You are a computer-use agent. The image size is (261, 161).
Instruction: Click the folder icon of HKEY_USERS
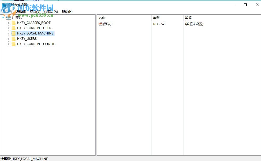point(14,39)
